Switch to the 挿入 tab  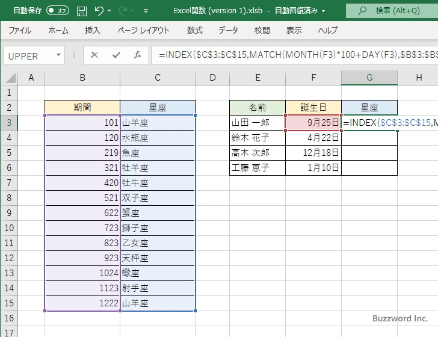pyautogui.click(x=93, y=30)
